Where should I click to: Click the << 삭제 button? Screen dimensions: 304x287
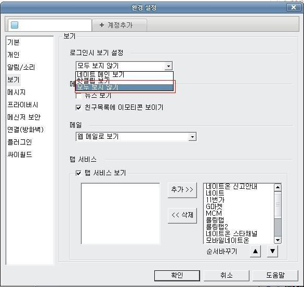click(x=182, y=215)
